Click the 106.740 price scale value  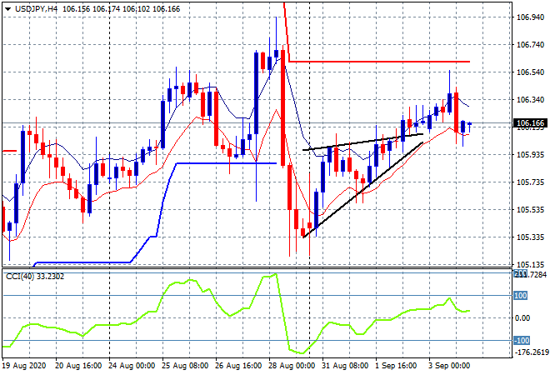tap(530, 44)
